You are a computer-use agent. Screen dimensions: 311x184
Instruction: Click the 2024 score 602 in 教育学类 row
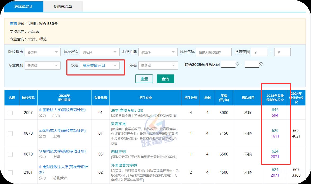pos(296,130)
